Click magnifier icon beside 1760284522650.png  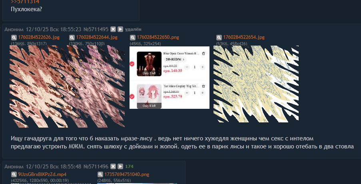point(133,37)
